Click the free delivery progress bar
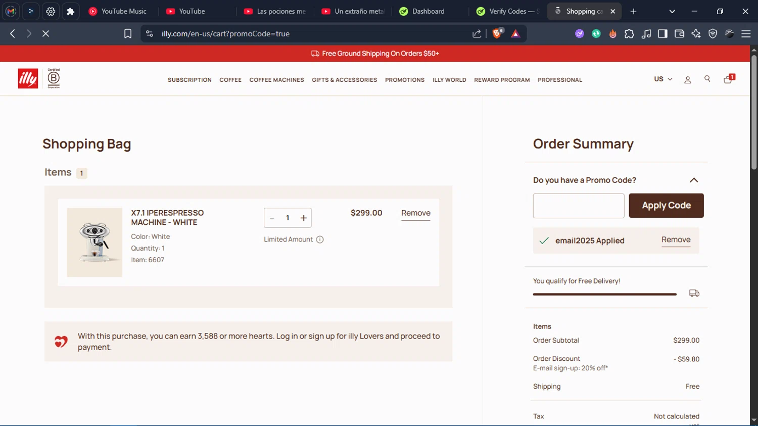Screen dimensions: 758x426 point(604,294)
